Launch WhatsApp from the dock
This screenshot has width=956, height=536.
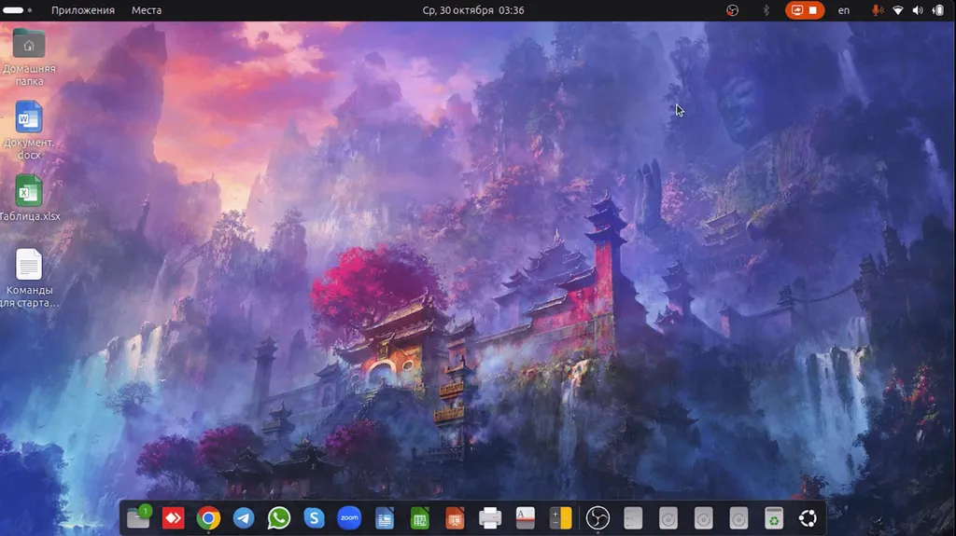pyautogui.click(x=278, y=517)
